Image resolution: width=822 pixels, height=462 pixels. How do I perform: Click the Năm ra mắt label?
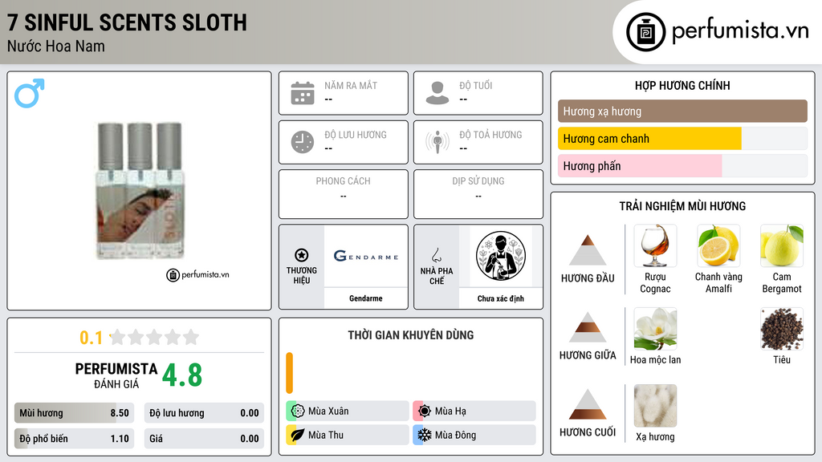pos(351,85)
